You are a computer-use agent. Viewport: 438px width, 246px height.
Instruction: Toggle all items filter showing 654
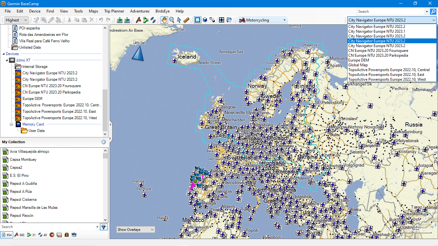pos(7,235)
